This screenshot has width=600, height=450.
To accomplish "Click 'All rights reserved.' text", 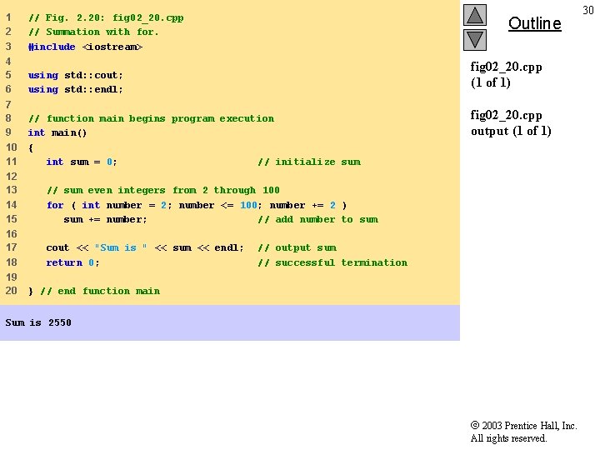I will coord(508,438).
